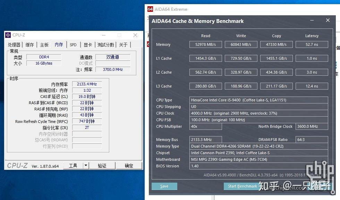Click the Memory Copy value 47330 MB/s
340x200 pixels.
click(276, 44)
